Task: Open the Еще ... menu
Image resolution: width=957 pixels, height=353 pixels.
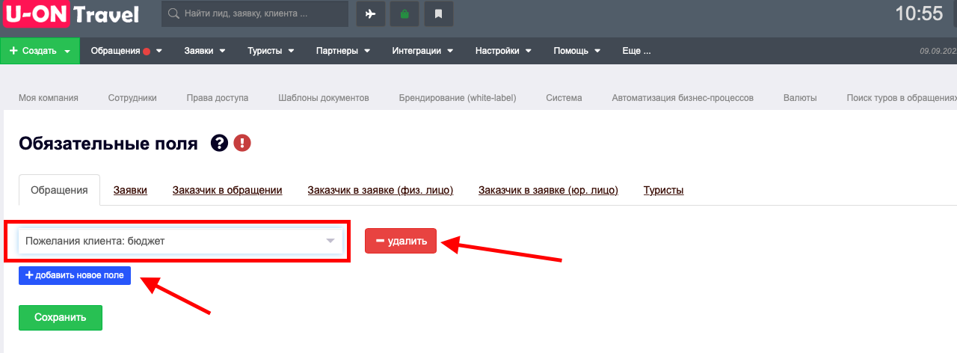Action: 636,51
